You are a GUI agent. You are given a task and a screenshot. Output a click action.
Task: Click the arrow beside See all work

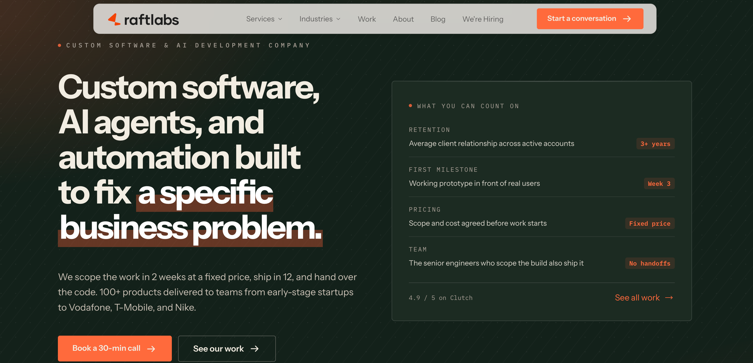click(669, 298)
